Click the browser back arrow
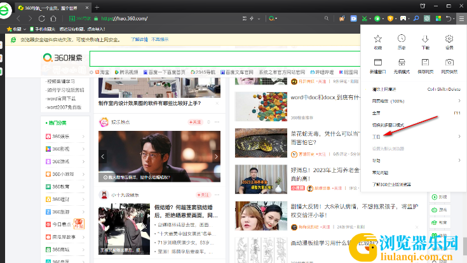This screenshot has width=467, height=263. coord(19,18)
